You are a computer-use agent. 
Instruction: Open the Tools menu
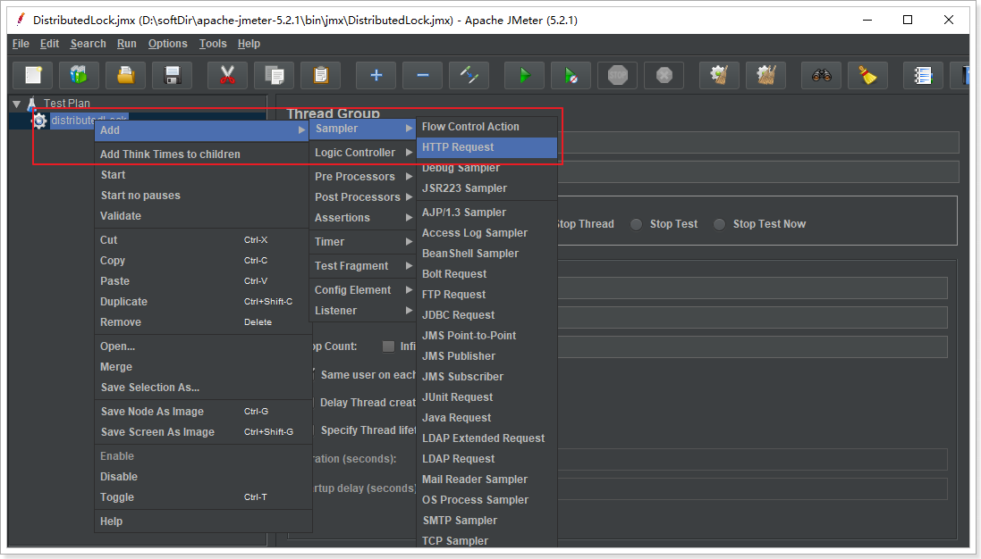pyautogui.click(x=213, y=44)
